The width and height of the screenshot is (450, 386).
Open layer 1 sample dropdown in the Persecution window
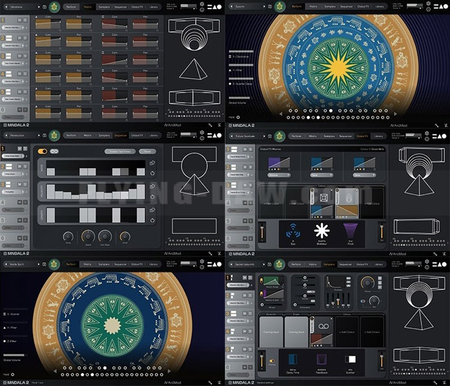tap(13, 156)
